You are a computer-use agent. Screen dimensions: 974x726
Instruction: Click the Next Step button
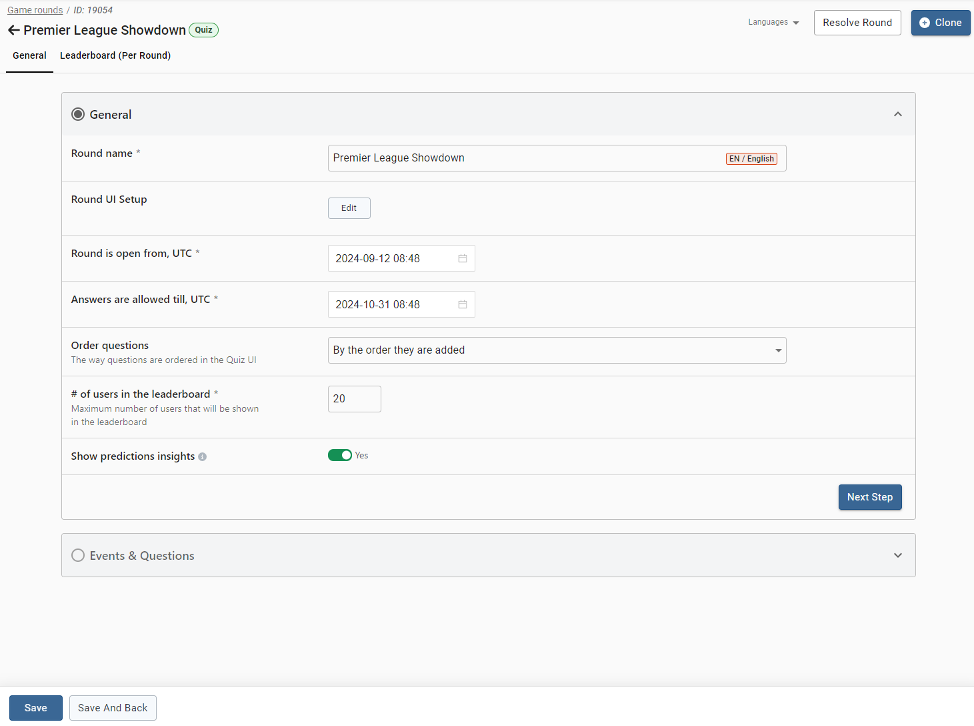pos(869,497)
